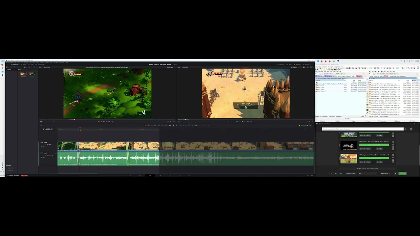Toggle Position Lock padlock in timeline toolbar
Viewport: 420px width, 236px height.
pos(177,125)
